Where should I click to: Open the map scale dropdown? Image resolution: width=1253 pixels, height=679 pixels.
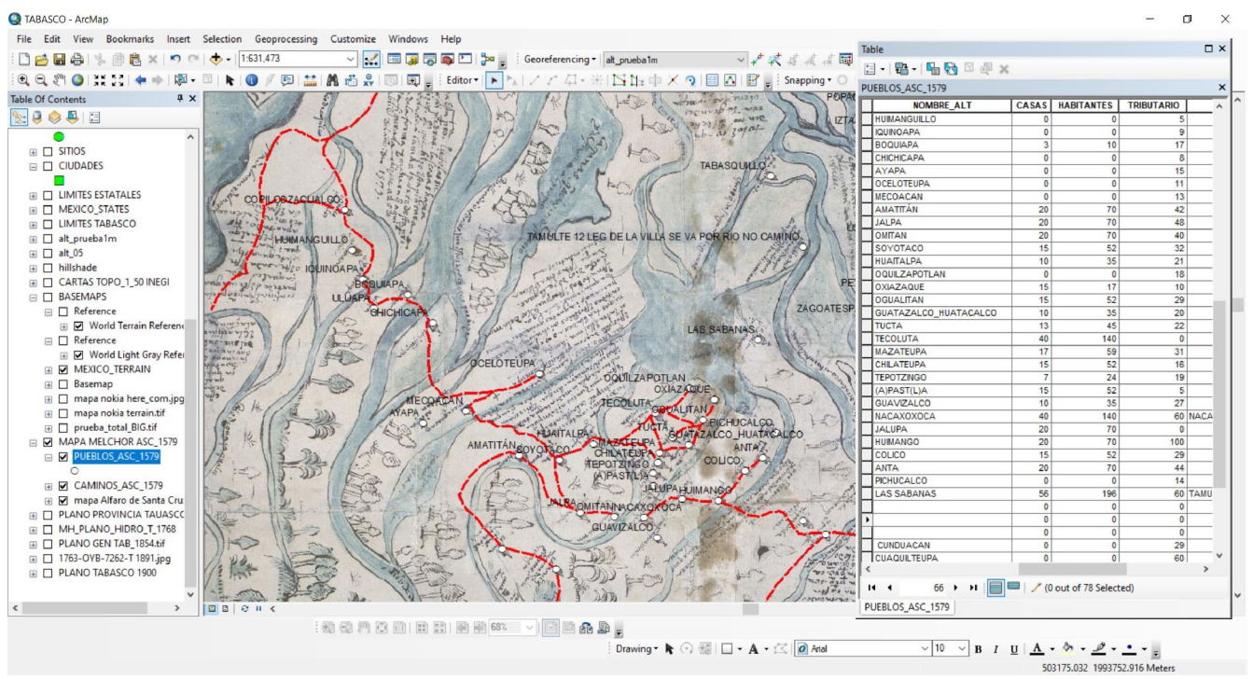click(351, 59)
